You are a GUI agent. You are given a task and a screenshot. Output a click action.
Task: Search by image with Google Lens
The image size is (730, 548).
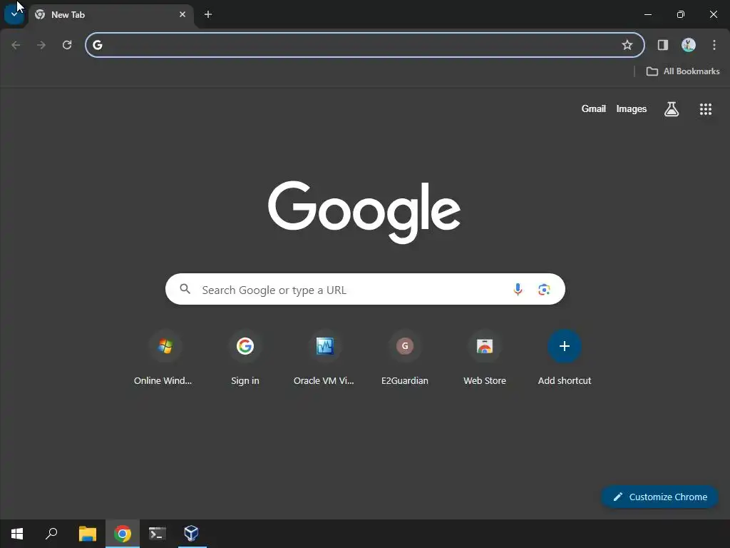[x=544, y=290]
